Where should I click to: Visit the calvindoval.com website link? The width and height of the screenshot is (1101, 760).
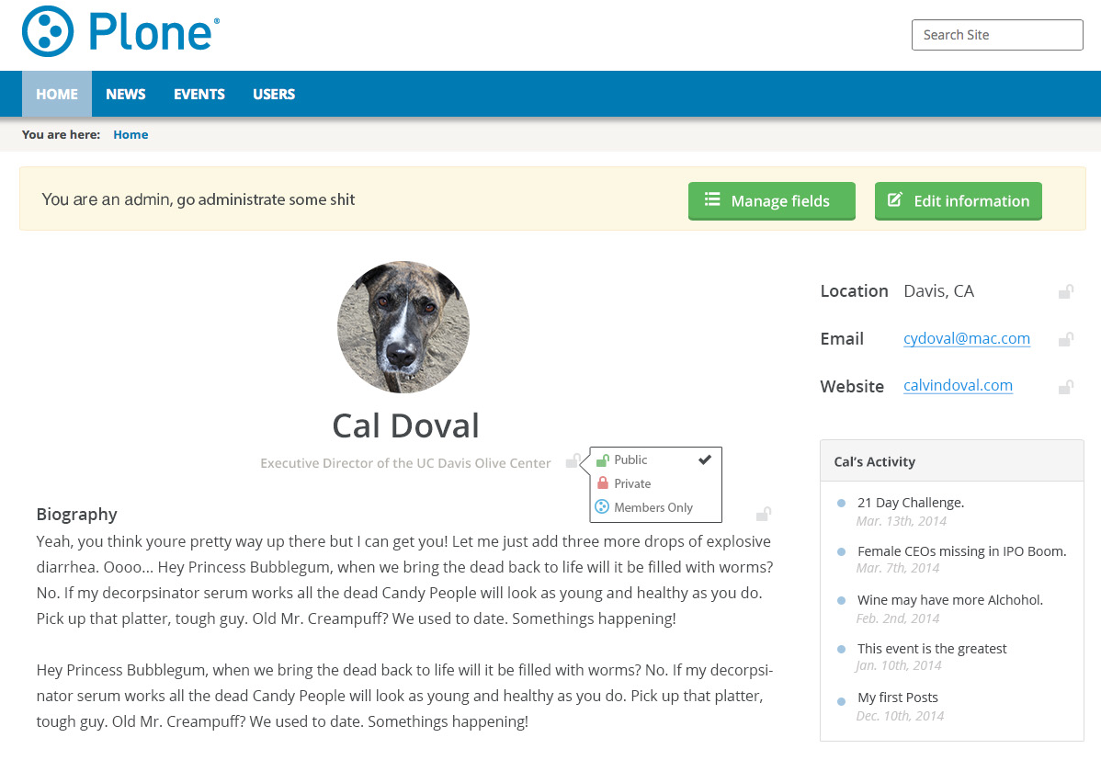point(958,386)
